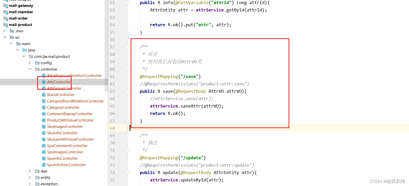This screenshot has width=409, height=186.
Task: Click the project tree vertical scrollbar
Action: 106,46
